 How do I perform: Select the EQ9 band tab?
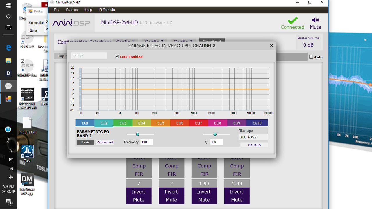click(x=237, y=123)
